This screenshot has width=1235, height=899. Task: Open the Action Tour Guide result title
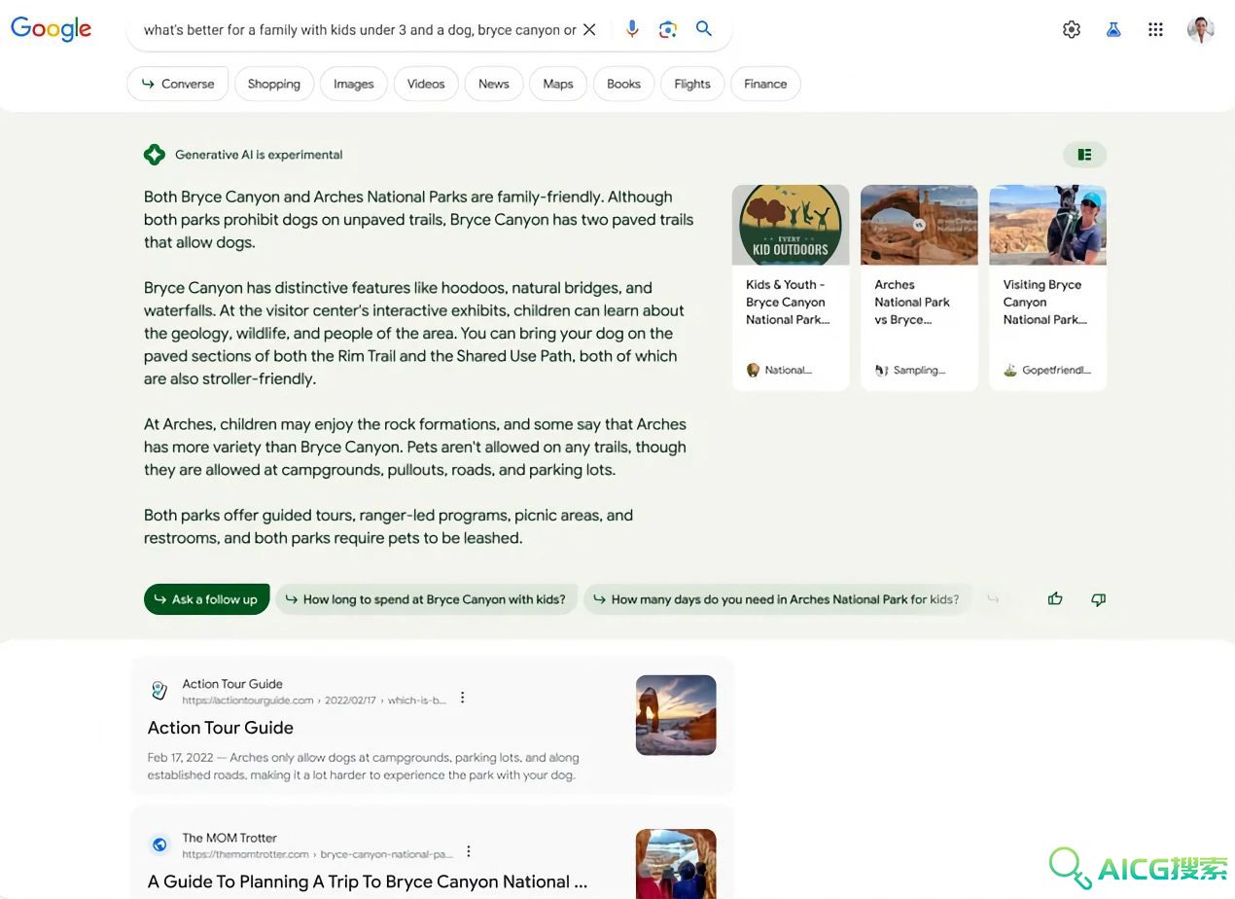[221, 728]
